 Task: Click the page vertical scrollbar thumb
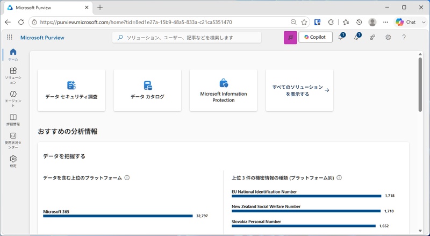coord(420,84)
